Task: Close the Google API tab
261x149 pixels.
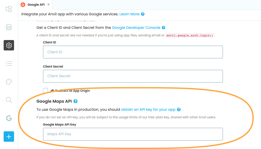Action: [48, 4]
